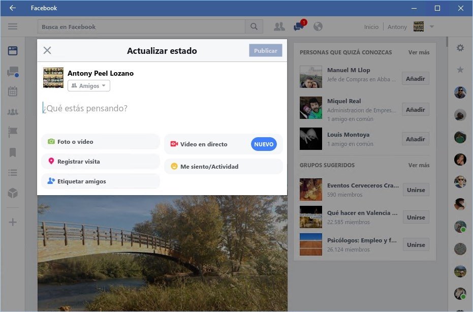This screenshot has height=312, width=473.
Task: Join Eventos Cerveceros group
Action: pos(416,190)
